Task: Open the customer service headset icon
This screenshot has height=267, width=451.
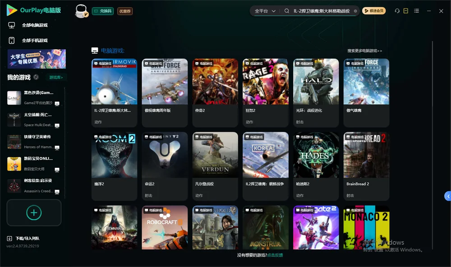Action: click(x=397, y=11)
